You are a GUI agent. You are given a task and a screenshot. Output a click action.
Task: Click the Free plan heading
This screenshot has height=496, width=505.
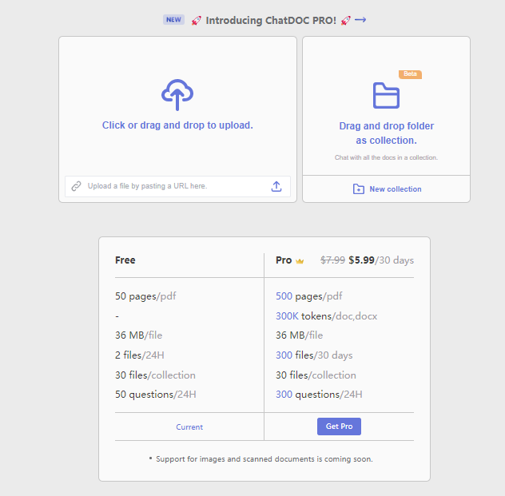[x=125, y=260]
